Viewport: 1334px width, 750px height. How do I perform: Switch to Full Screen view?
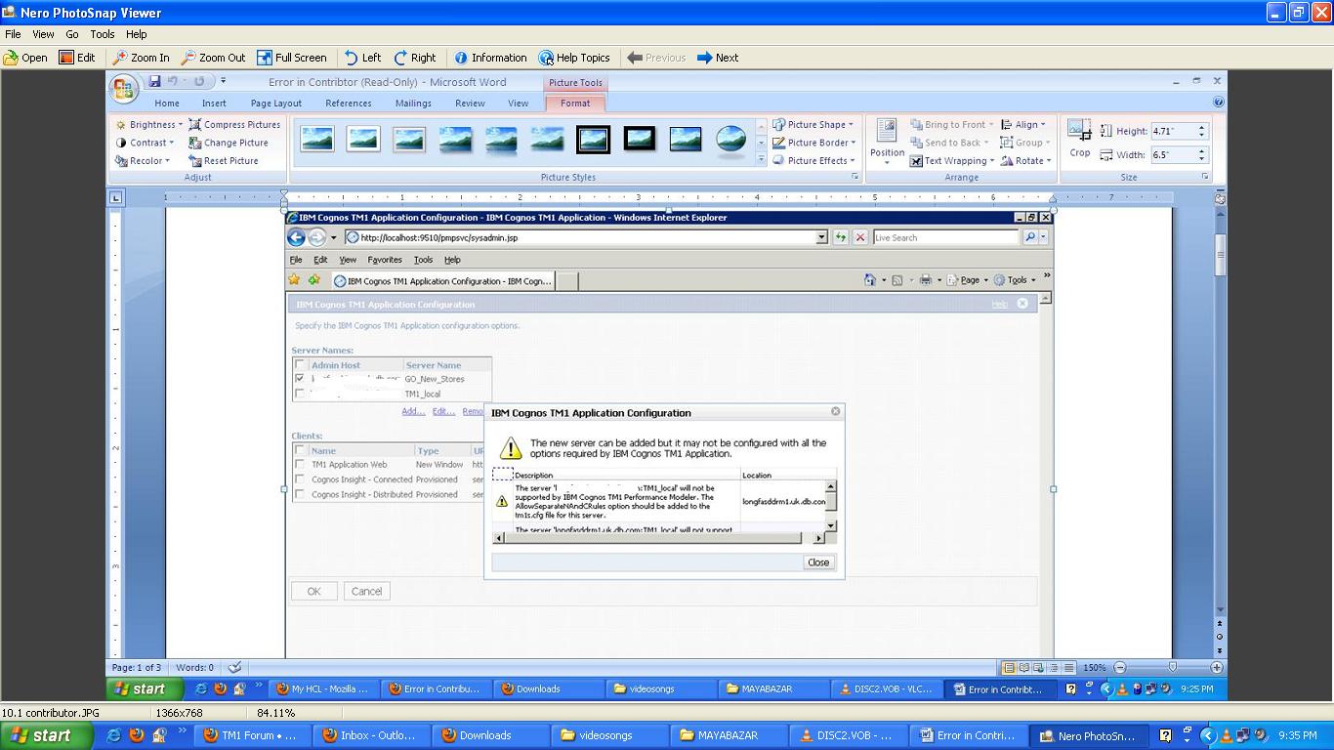292,58
